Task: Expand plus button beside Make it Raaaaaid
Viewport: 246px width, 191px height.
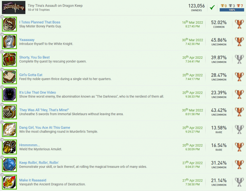Action: tap(2, 175)
